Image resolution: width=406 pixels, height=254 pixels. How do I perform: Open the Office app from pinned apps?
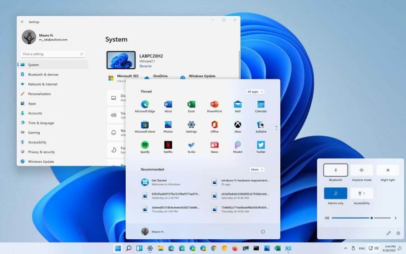[215, 127]
